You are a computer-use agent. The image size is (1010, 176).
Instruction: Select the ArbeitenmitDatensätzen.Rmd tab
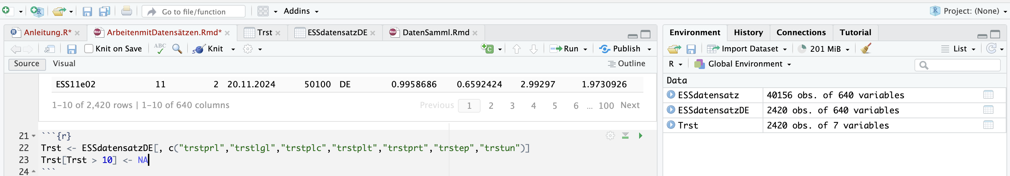(x=164, y=33)
